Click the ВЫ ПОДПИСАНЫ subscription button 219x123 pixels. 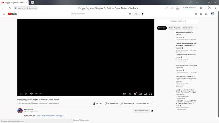coord(141,111)
